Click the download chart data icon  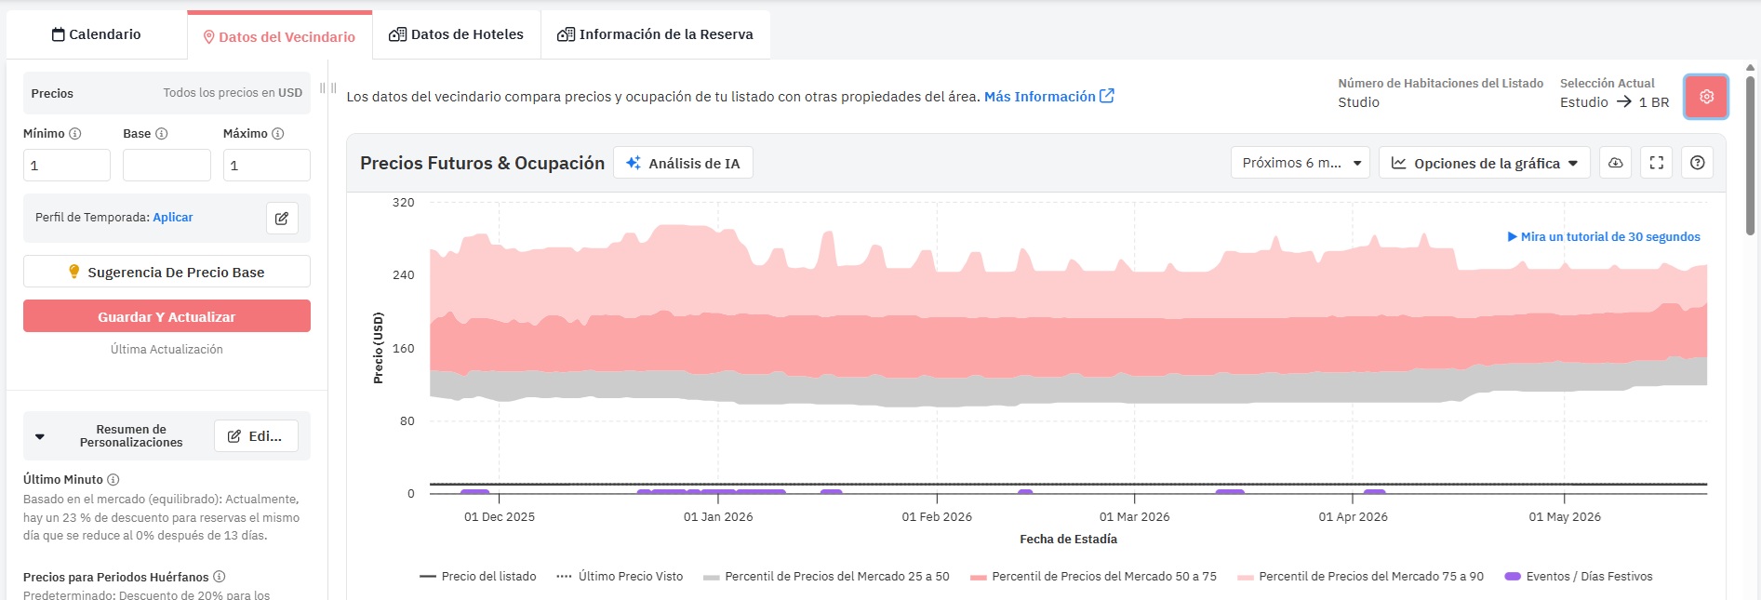(1616, 163)
